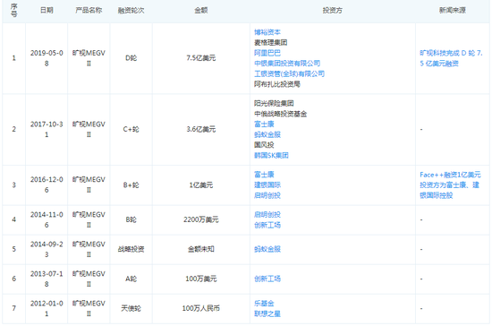Select the B+轮 round cell

click(x=131, y=185)
